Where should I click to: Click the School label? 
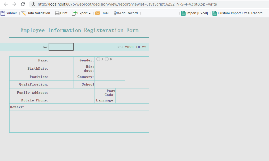tap(88, 84)
